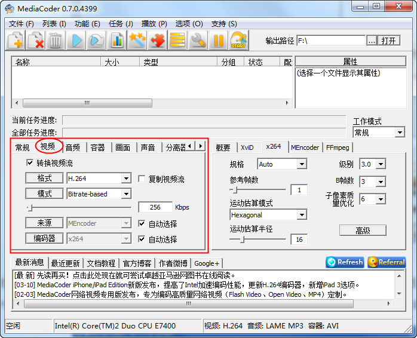Open the H.264 format dropdown
This screenshot has height=338, width=417.
click(x=126, y=179)
